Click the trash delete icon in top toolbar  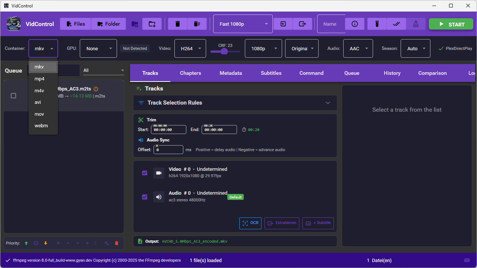178,24
